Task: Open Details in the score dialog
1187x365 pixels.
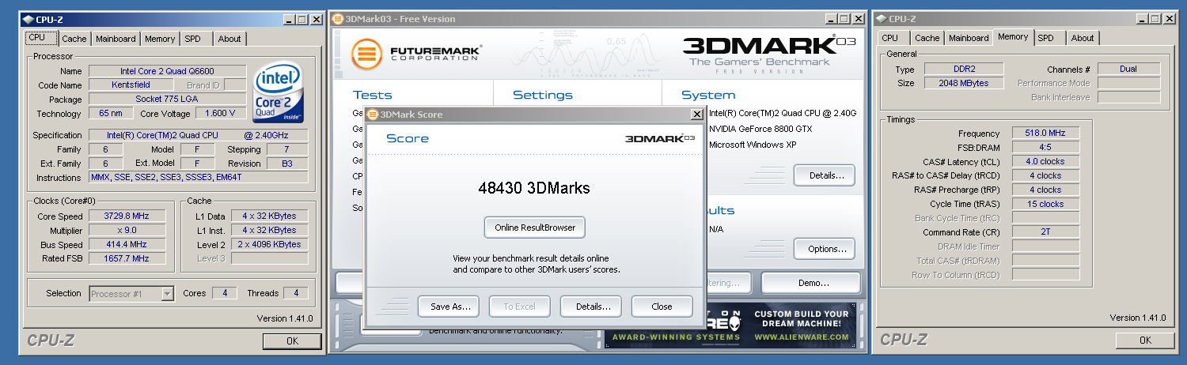Action: [x=593, y=307]
